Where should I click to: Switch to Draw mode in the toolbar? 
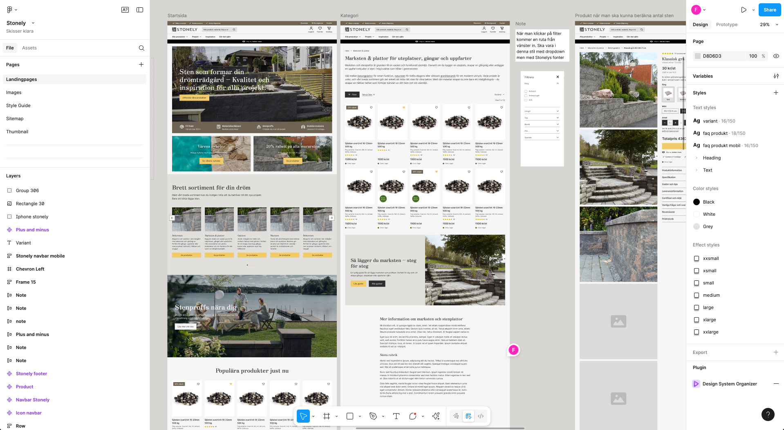click(456, 416)
